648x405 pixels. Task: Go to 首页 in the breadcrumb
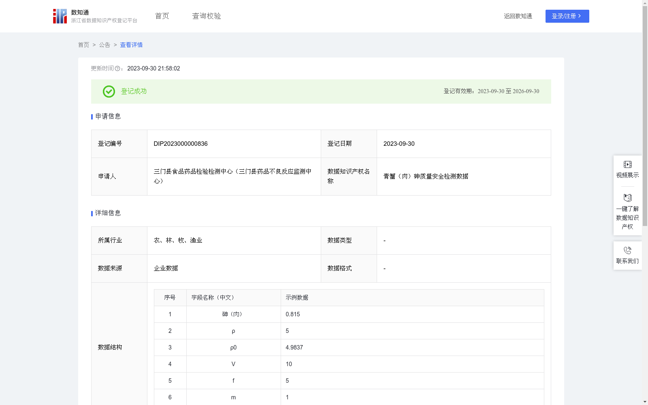83,45
